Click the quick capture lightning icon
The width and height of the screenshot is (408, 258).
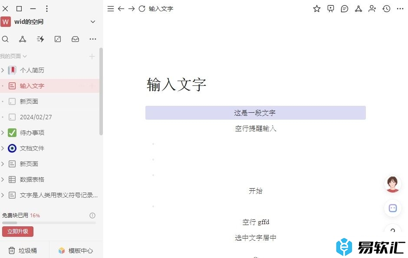pyautogui.click(x=40, y=39)
